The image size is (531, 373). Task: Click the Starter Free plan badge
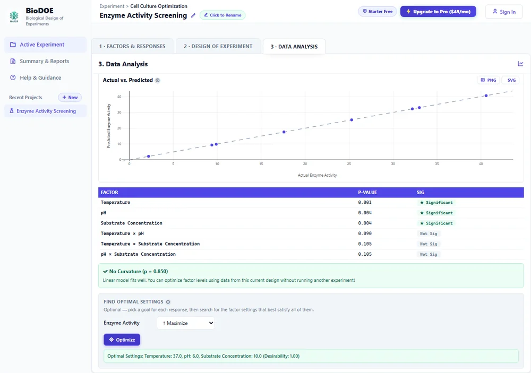pyautogui.click(x=377, y=12)
